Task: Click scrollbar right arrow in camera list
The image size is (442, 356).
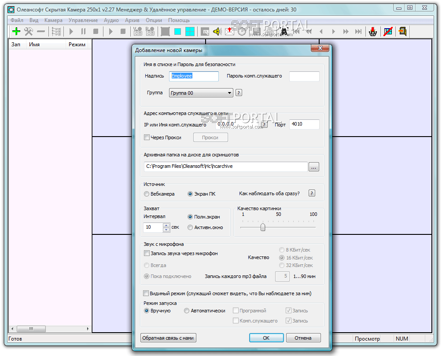Action: click(x=88, y=329)
